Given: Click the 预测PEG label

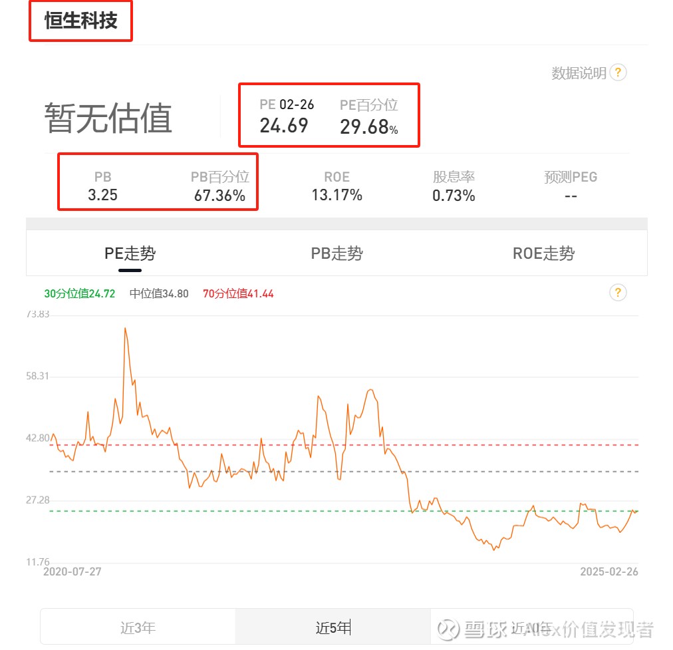Looking at the screenshot, I should [571, 177].
